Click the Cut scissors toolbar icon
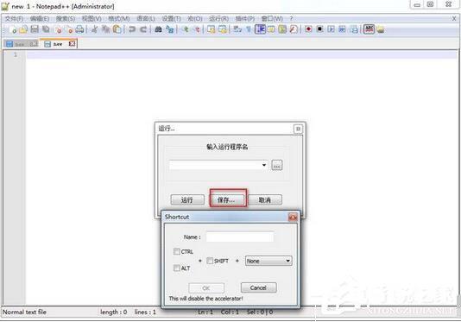The height and width of the screenshot is (322, 461). (94, 29)
